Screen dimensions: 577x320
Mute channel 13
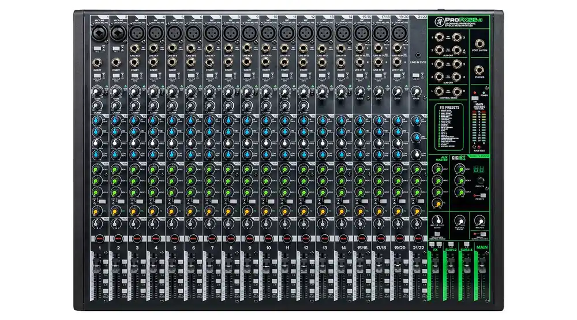pos(324,238)
